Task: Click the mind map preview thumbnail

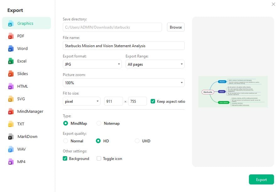Action: pyautogui.click(x=233, y=92)
